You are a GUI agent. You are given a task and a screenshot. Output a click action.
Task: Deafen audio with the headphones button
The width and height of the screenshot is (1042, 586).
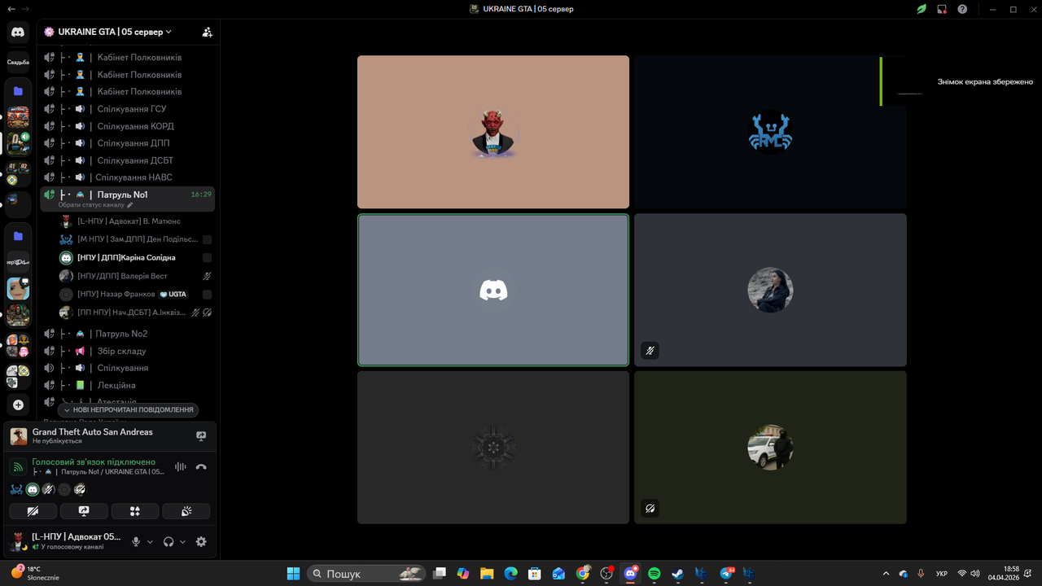point(169,541)
